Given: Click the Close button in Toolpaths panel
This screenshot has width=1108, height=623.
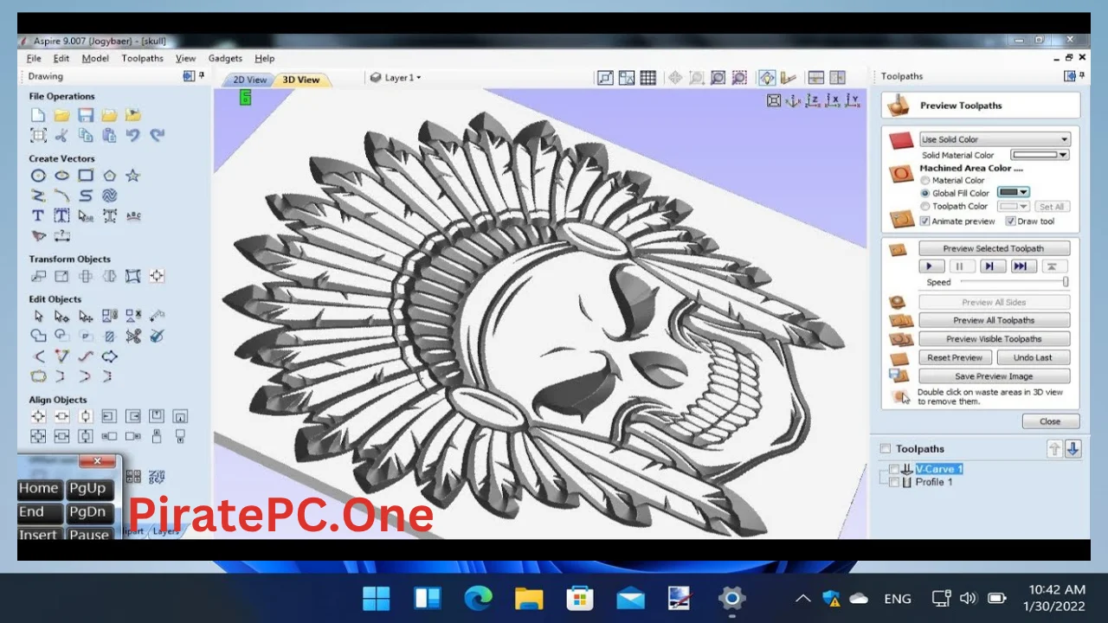Looking at the screenshot, I should (1050, 421).
